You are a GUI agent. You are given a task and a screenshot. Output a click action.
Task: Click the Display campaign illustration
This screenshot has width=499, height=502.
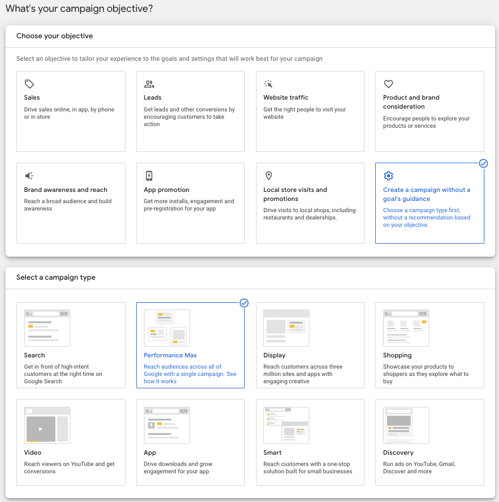286,328
